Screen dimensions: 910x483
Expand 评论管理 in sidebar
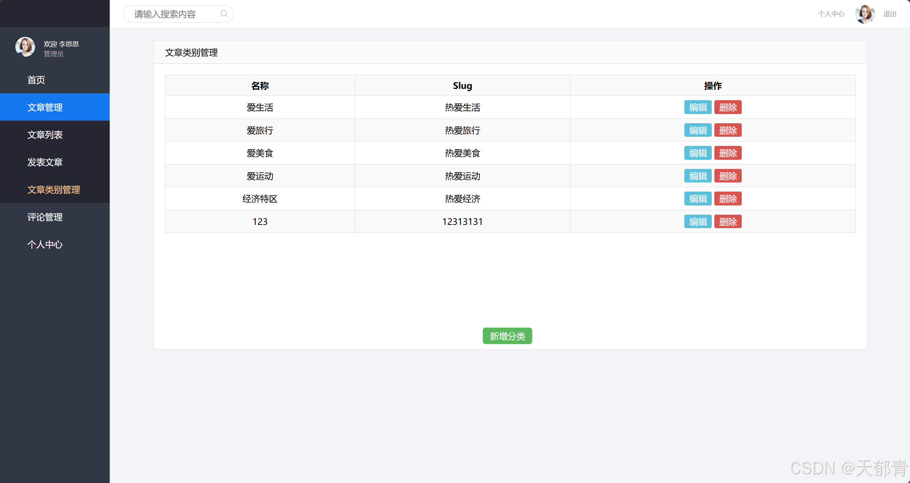click(x=45, y=217)
